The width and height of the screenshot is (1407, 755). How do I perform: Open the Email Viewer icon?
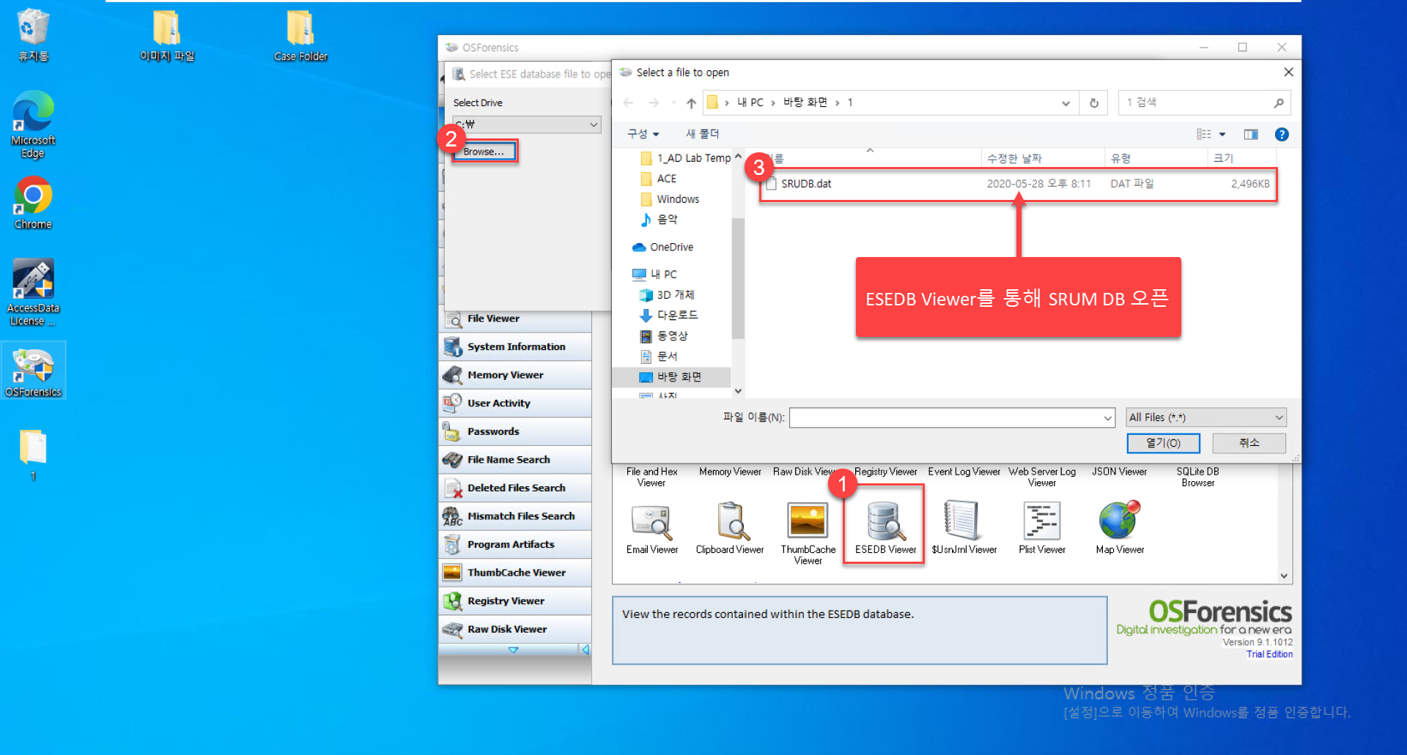(651, 521)
